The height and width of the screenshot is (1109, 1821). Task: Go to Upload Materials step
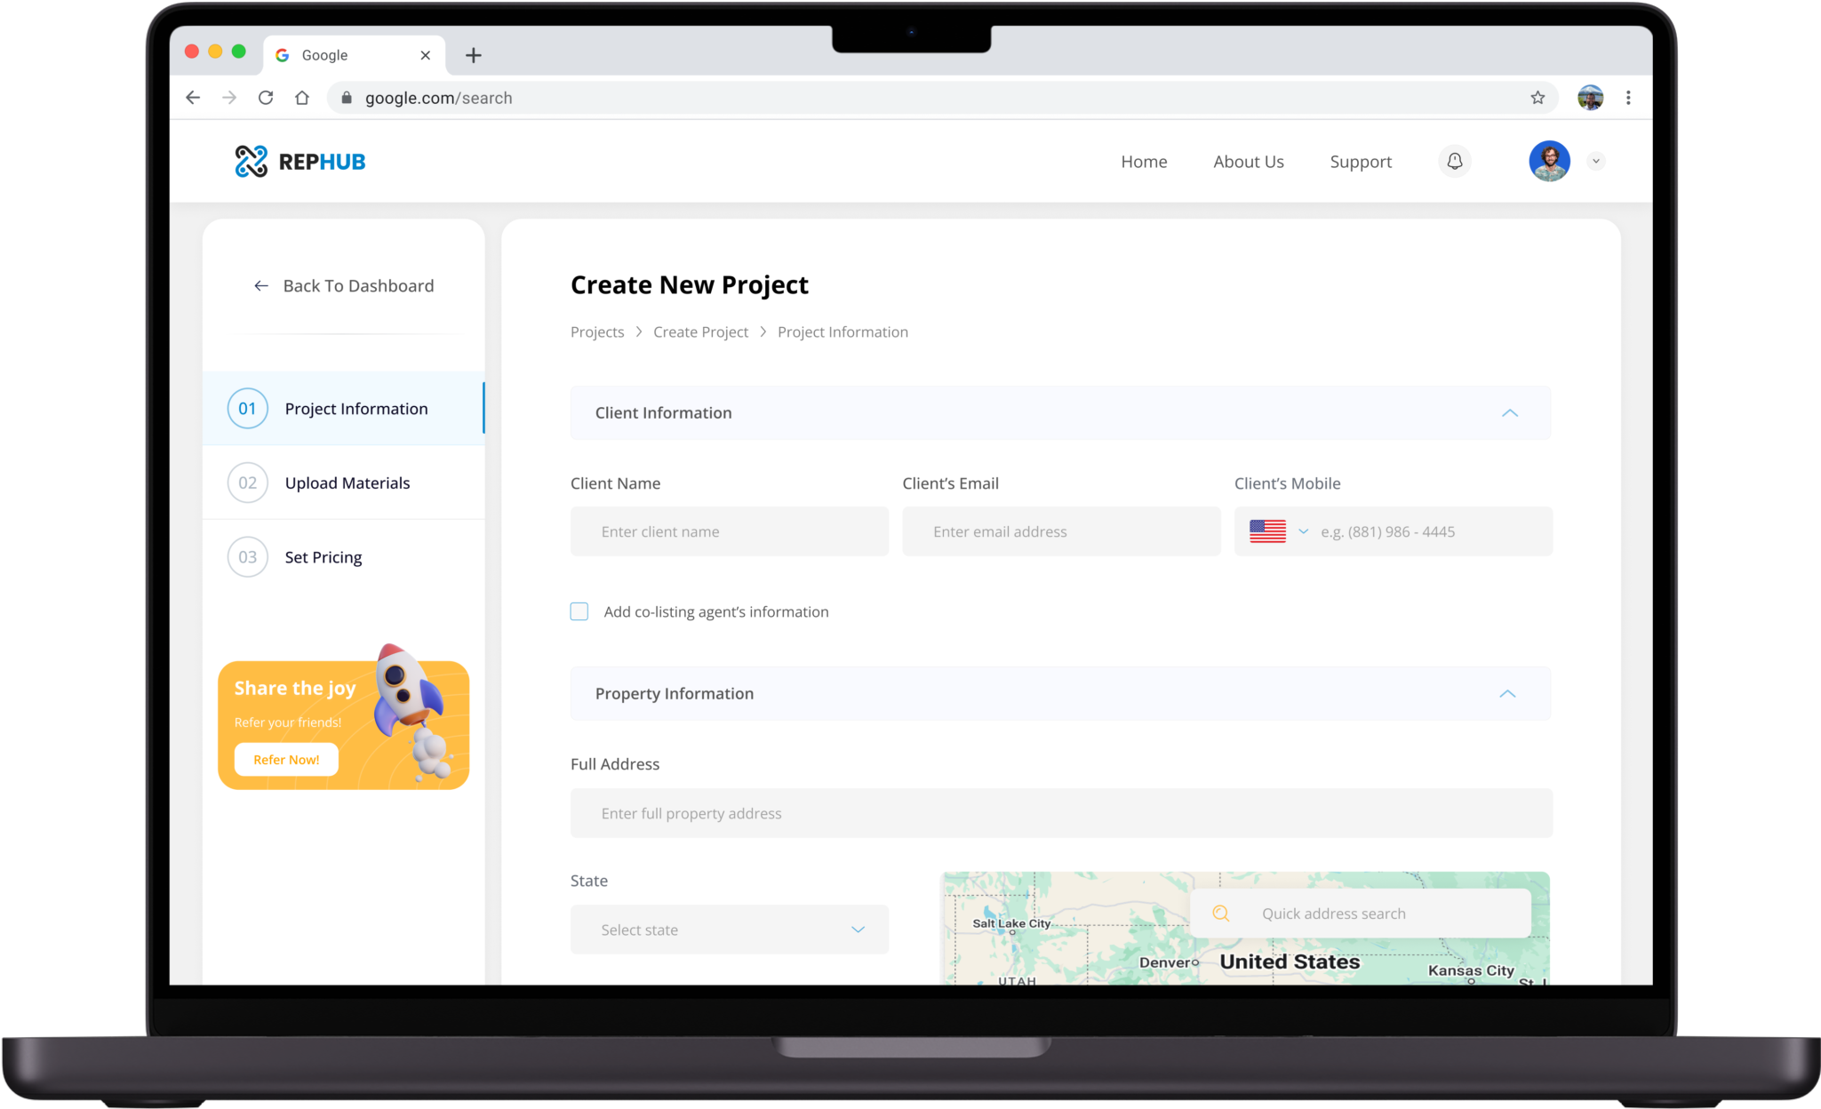(x=347, y=483)
